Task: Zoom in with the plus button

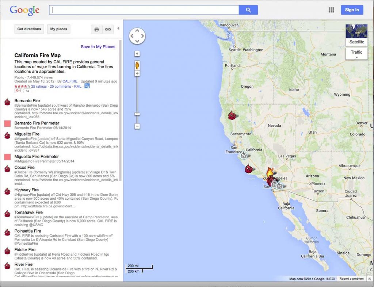Action: pyautogui.click(x=137, y=74)
